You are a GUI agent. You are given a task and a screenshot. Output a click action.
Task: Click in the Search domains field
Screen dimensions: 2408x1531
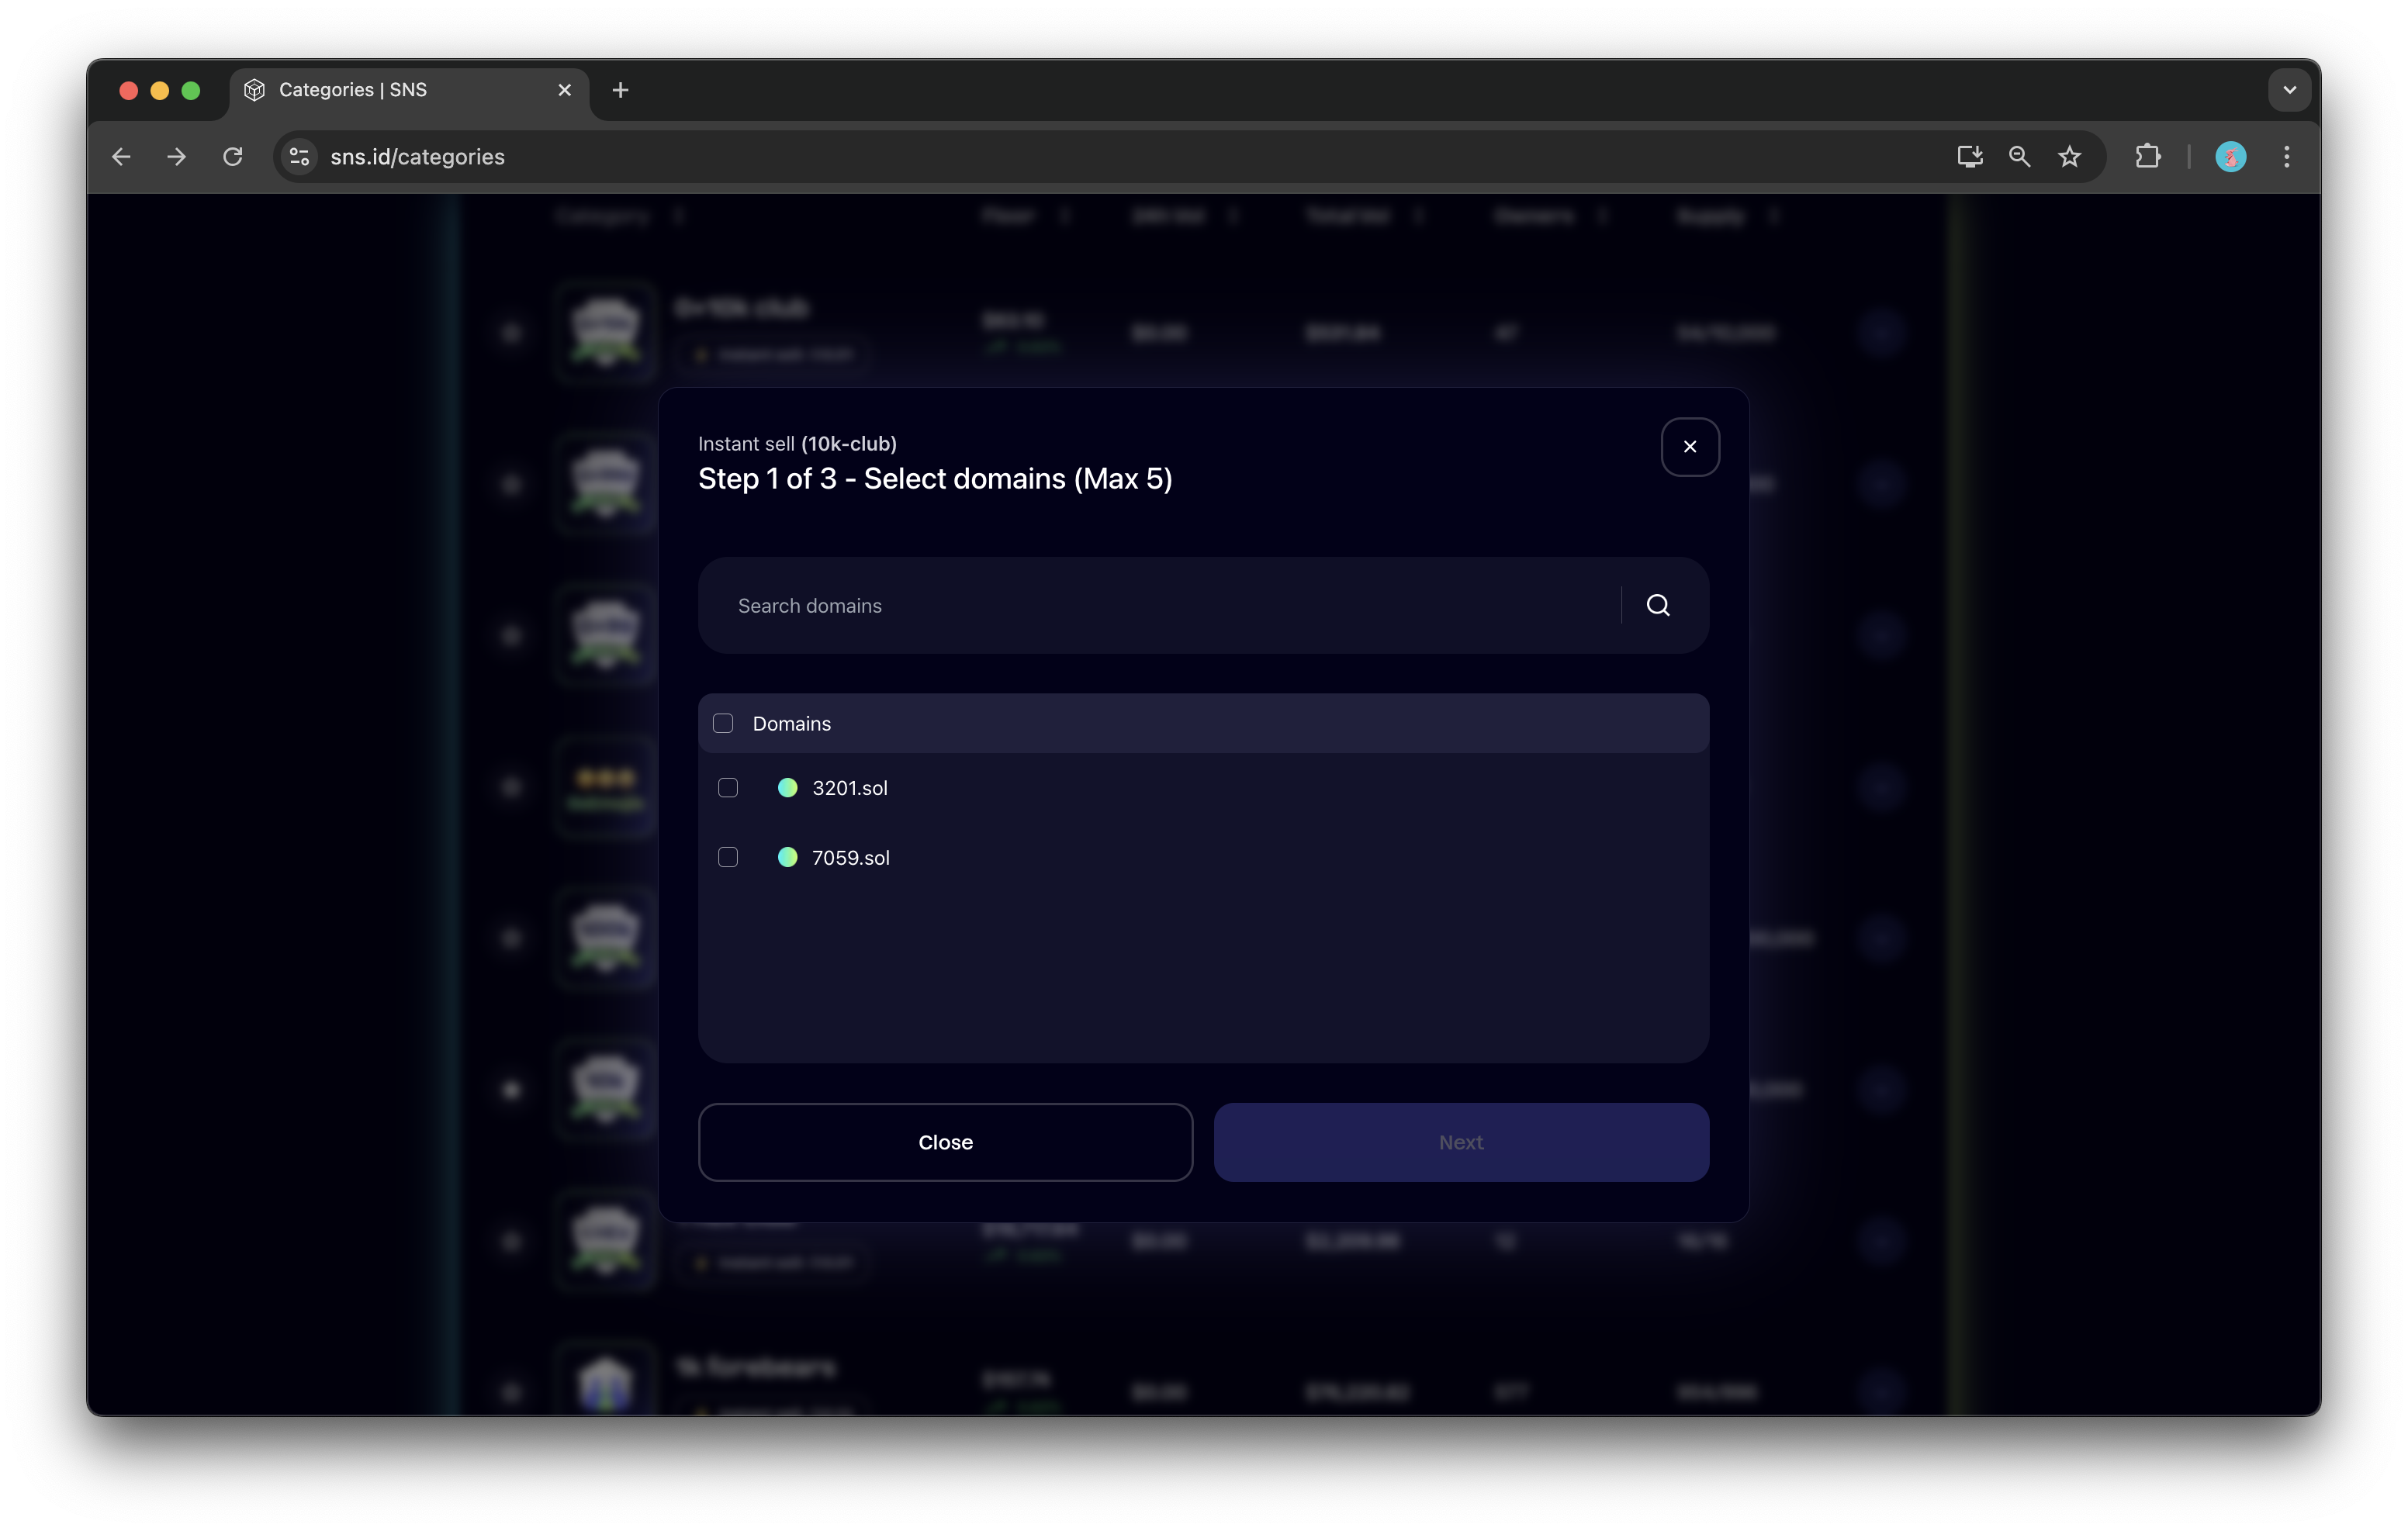tap(1160, 606)
